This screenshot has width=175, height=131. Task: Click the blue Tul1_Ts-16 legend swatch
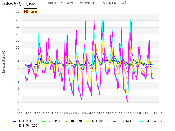point(15,121)
